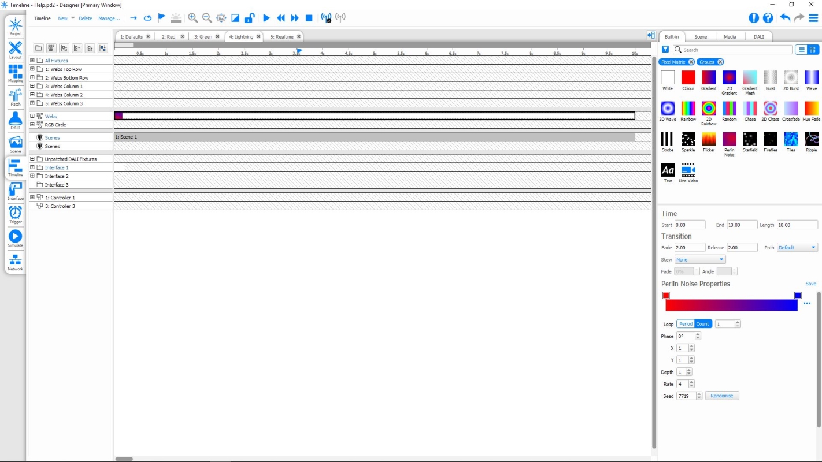This screenshot has width=822, height=462.
Task: Toggle the timeline lock
Action: pos(249,18)
